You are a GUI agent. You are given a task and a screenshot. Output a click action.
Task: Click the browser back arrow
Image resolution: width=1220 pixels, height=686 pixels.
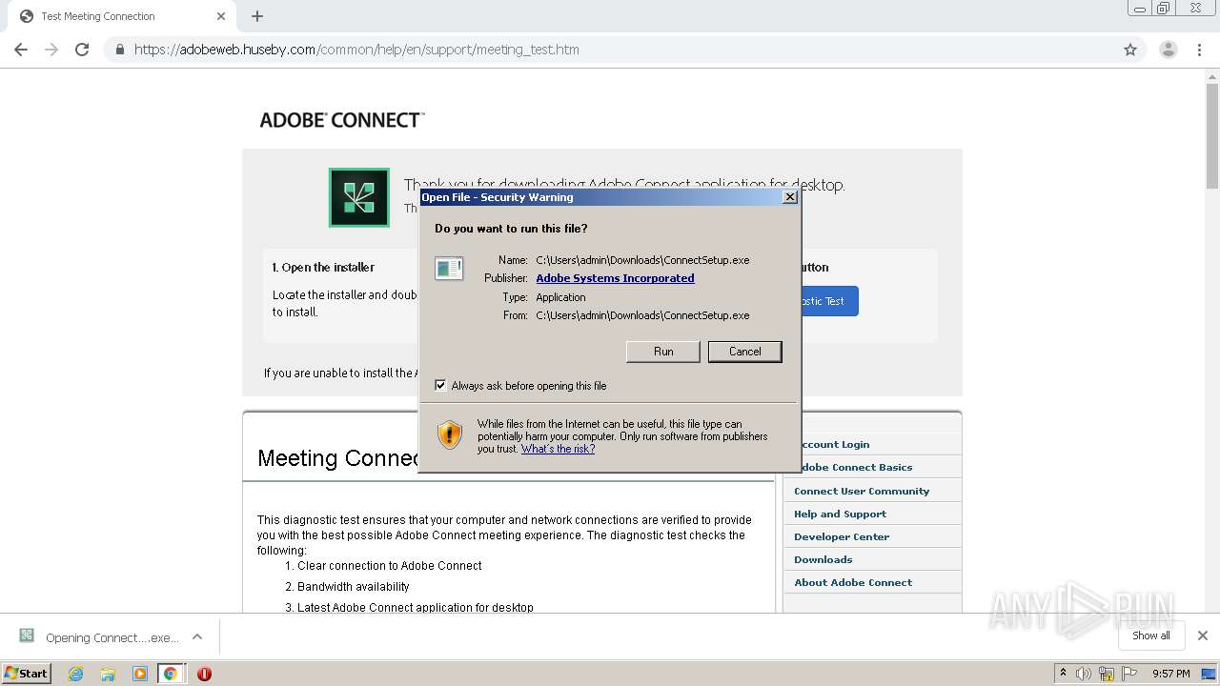point(21,50)
